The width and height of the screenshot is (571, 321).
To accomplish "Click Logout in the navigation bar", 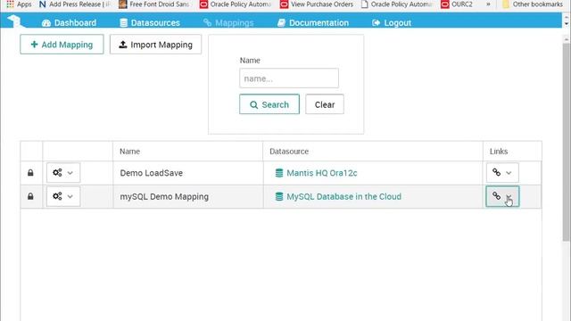I will pyautogui.click(x=392, y=23).
